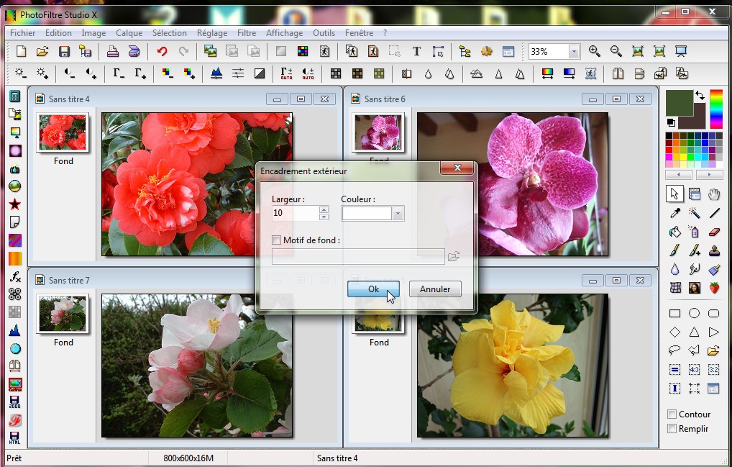Open the Calque menu
732x467 pixels.
129,33
